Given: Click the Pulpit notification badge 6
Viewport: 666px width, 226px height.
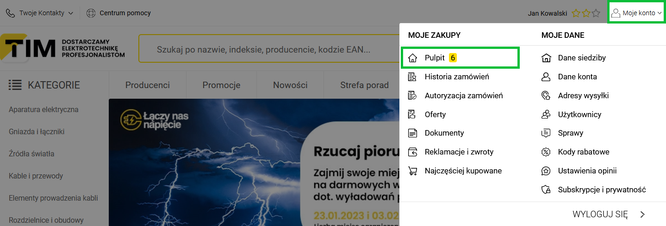Looking at the screenshot, I should [453, 58].
